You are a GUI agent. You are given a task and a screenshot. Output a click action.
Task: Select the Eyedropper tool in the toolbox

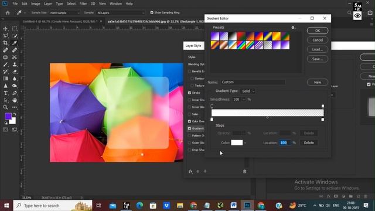[15, 43]
